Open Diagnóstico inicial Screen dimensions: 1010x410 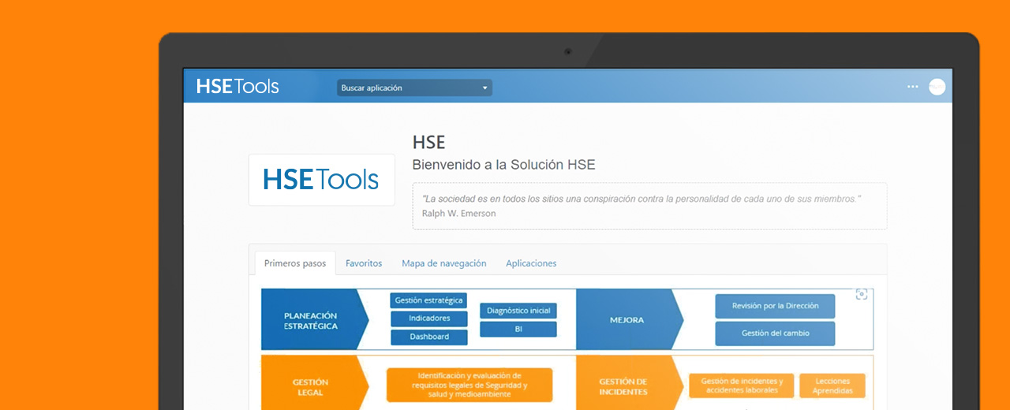tap(518, 311)
